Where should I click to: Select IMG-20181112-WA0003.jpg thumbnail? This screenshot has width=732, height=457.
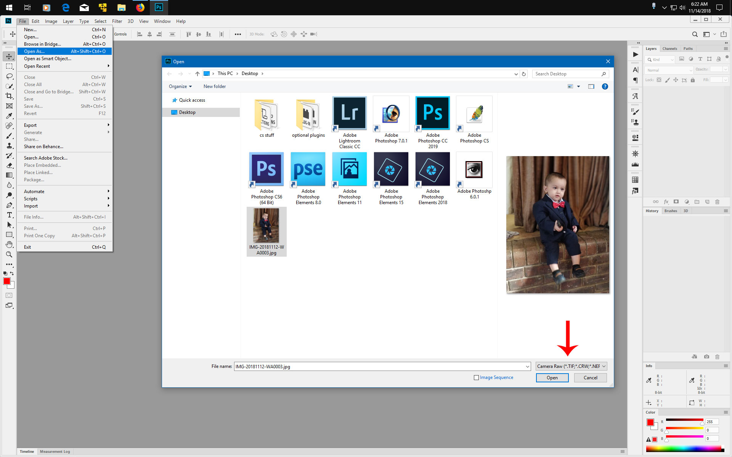click(x=266, y=232)
